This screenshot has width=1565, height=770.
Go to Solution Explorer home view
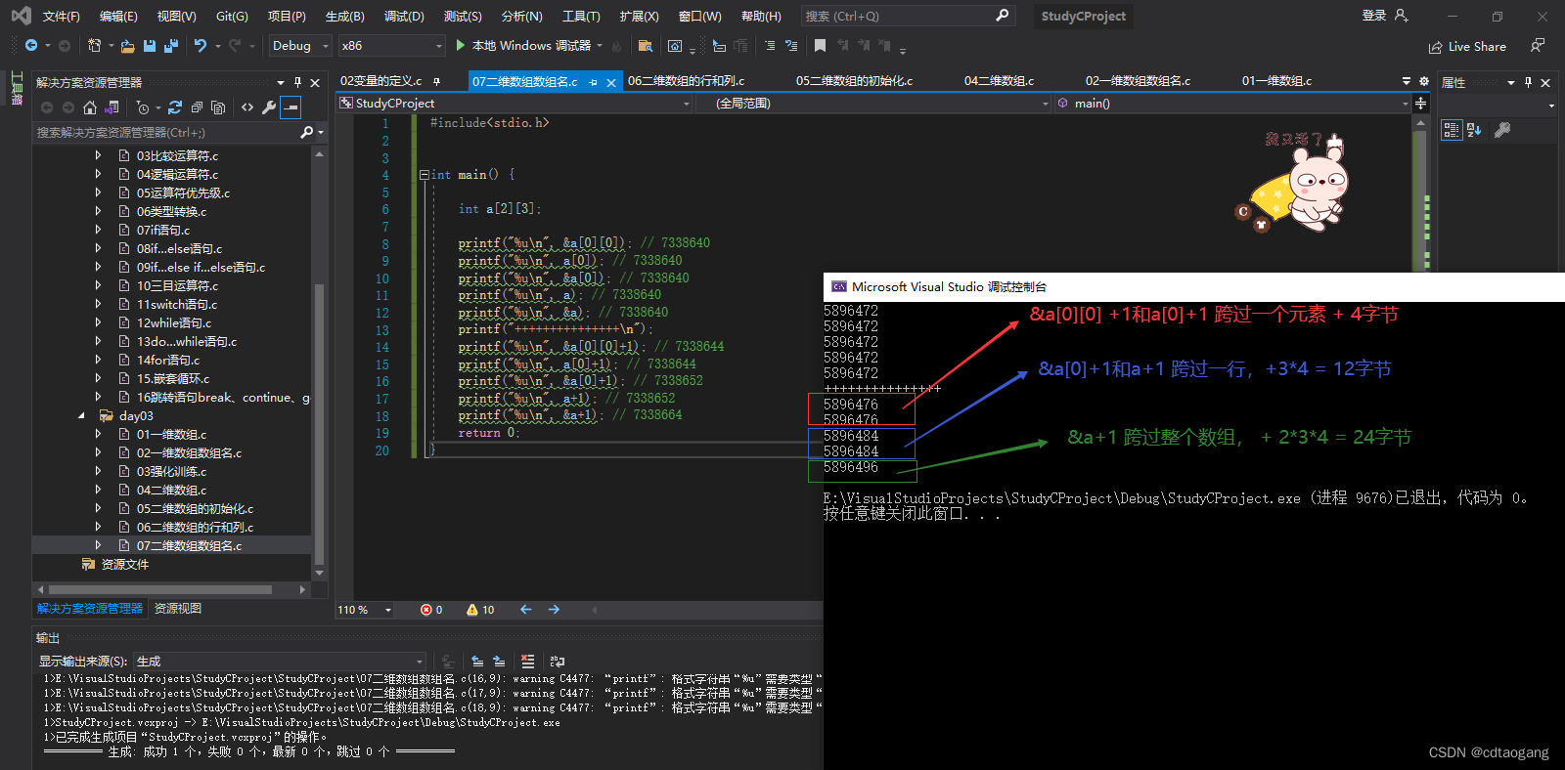point(90,107)
